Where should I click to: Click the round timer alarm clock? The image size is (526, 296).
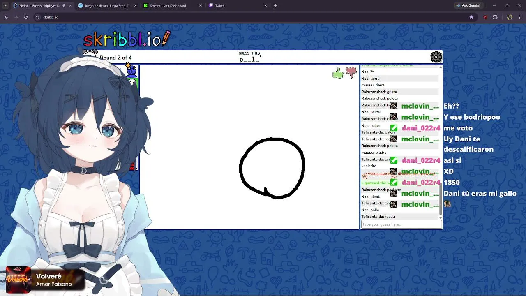click(90, 55)
